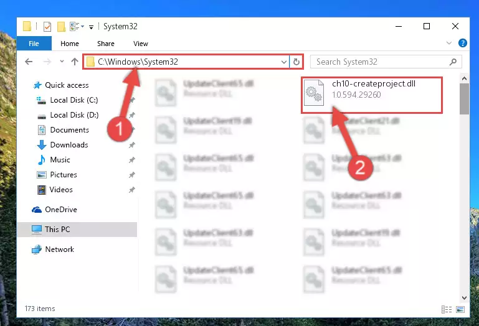Click the vertical scrollbar thumb
The image size is (479, 326).
coord(464,99)
